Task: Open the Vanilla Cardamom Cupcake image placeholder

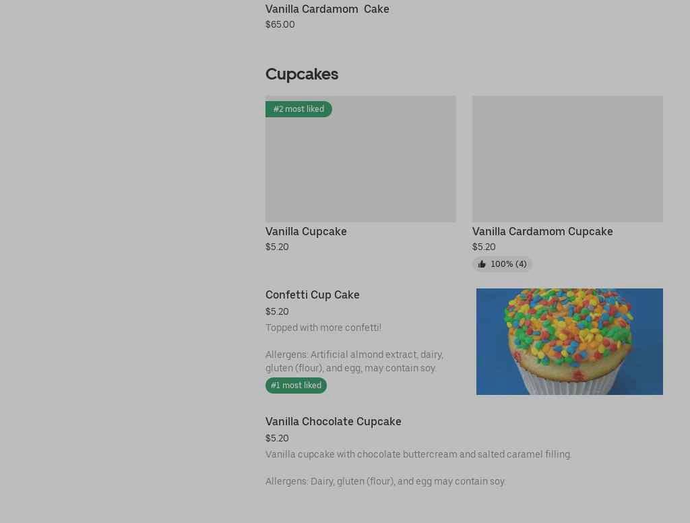Action: click(567, 159)
